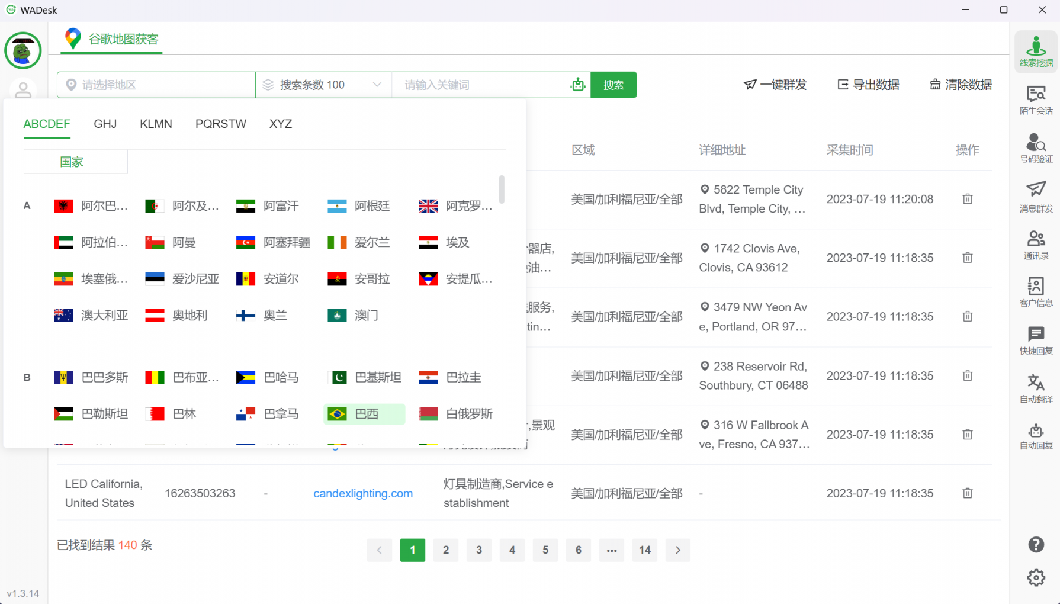Go to next results page arrow
1060x604 pixels.
(677, 550)
